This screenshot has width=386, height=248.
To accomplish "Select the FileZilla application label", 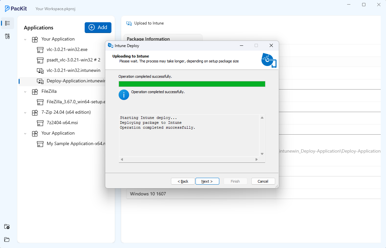I will click(x=49, y=91).
